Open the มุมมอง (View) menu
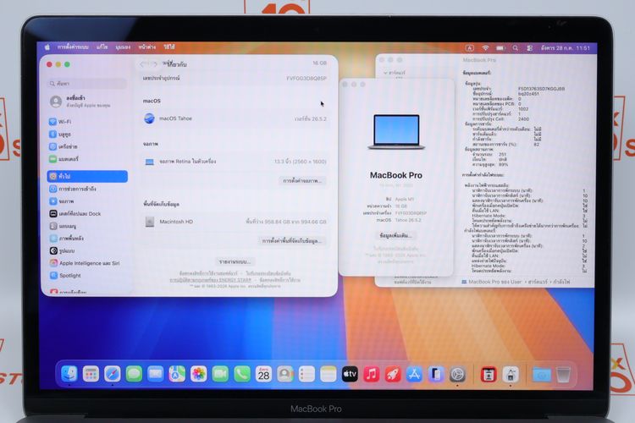The image size is (635, 423). click(123, 47)
